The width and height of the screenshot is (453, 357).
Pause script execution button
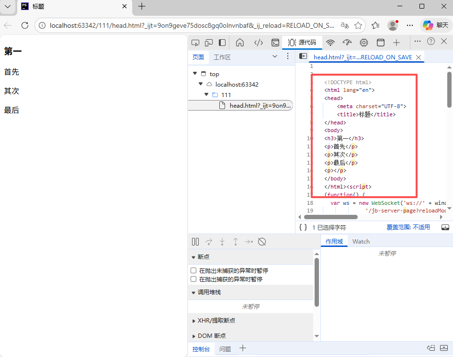tap(195, 242)
